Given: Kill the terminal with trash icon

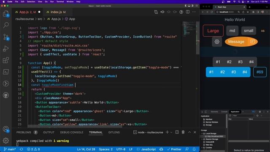Looking at the screenshot, I should [x=183, y=132].
